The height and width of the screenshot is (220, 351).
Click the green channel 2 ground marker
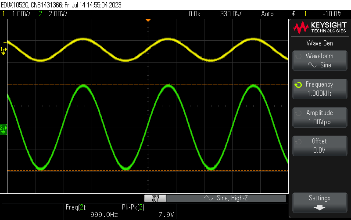(4, 129)
